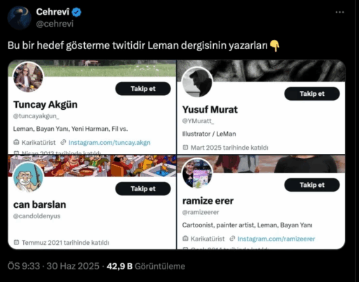Viewport: 359px width, 282px height.
Task: Follow Yusuf Murat with Takip et
Action: tap(312, 94)
